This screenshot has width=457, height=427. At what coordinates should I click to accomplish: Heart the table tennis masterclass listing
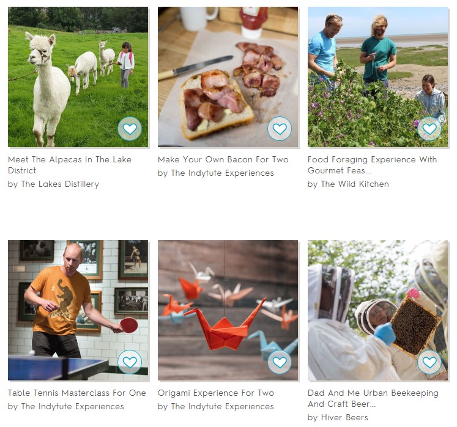click(130, 362)
